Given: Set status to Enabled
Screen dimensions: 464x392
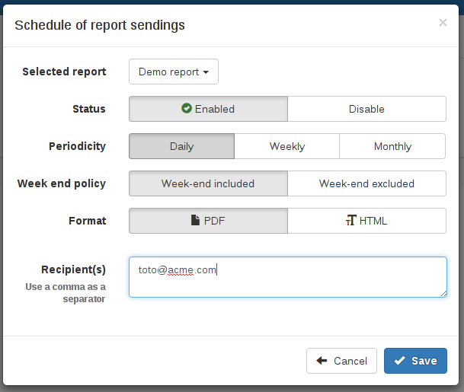Looking at the screenshot, I should click(x=208, y=109).
